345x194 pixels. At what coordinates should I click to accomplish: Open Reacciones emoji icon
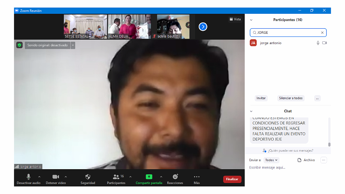(x=175, y=177)
